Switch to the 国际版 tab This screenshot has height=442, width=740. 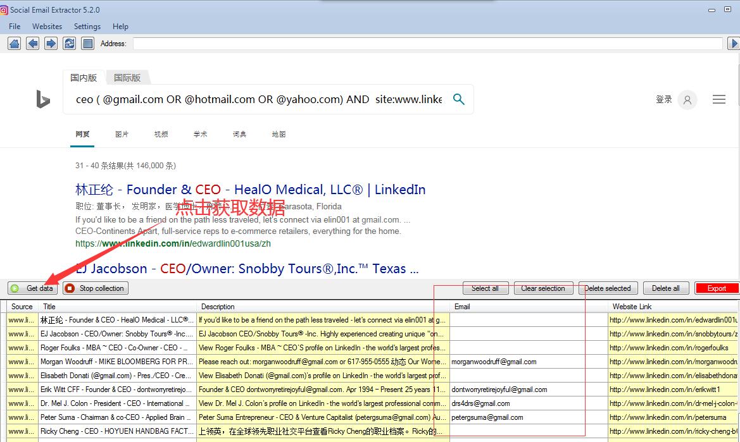coord(127,78)
